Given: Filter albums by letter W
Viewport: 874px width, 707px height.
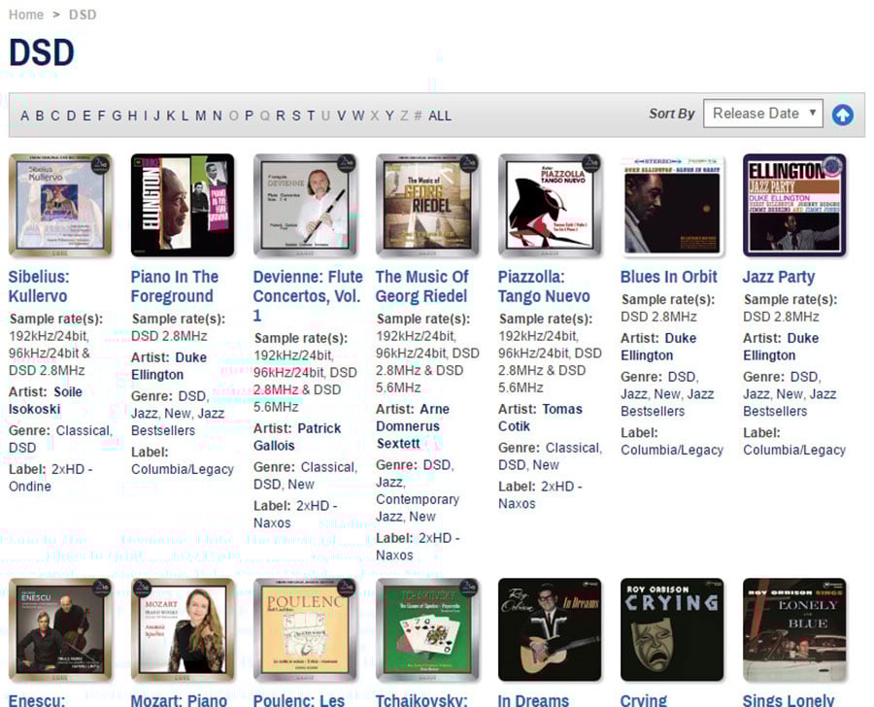Looking at the screenshot, I should coord(358,116).
